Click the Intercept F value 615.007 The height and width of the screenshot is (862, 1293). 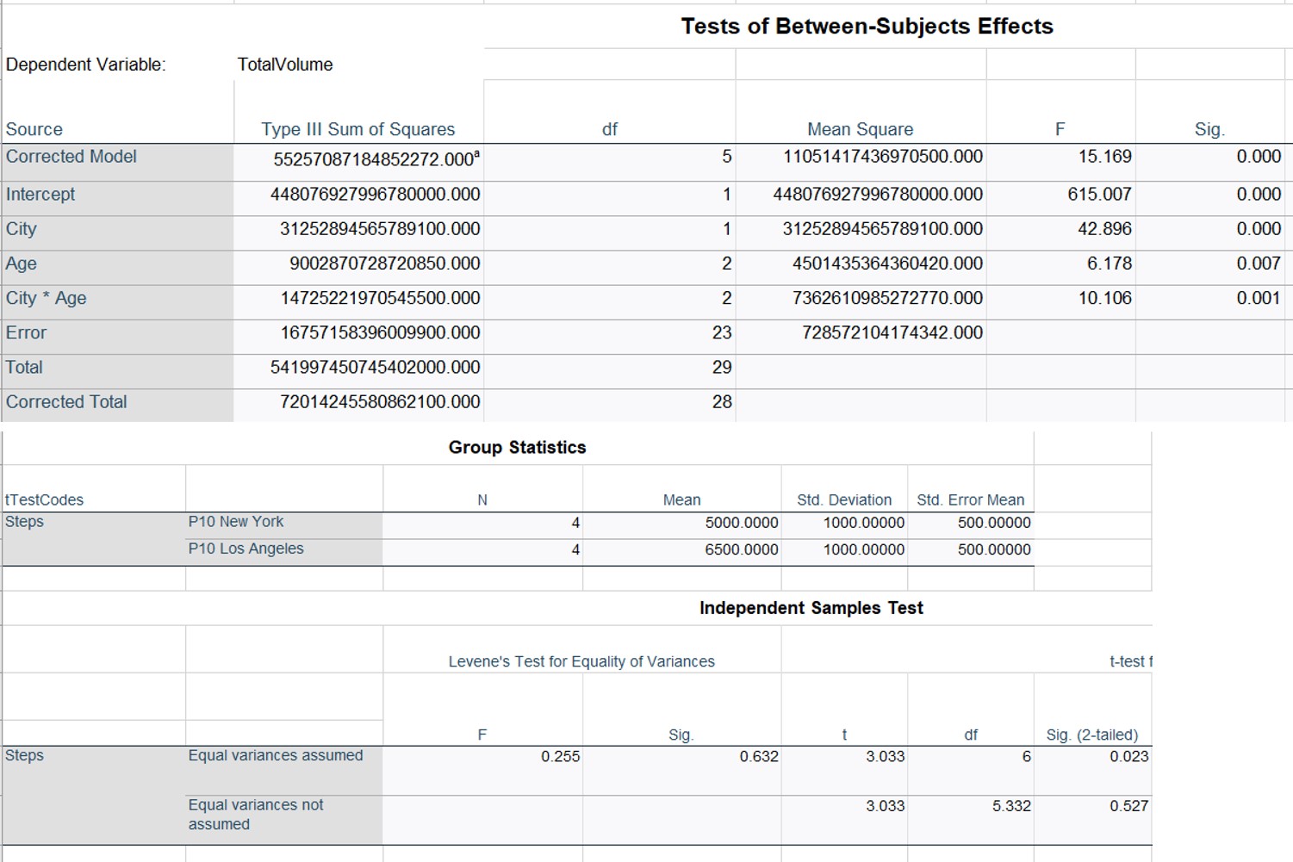[1099, 195]
